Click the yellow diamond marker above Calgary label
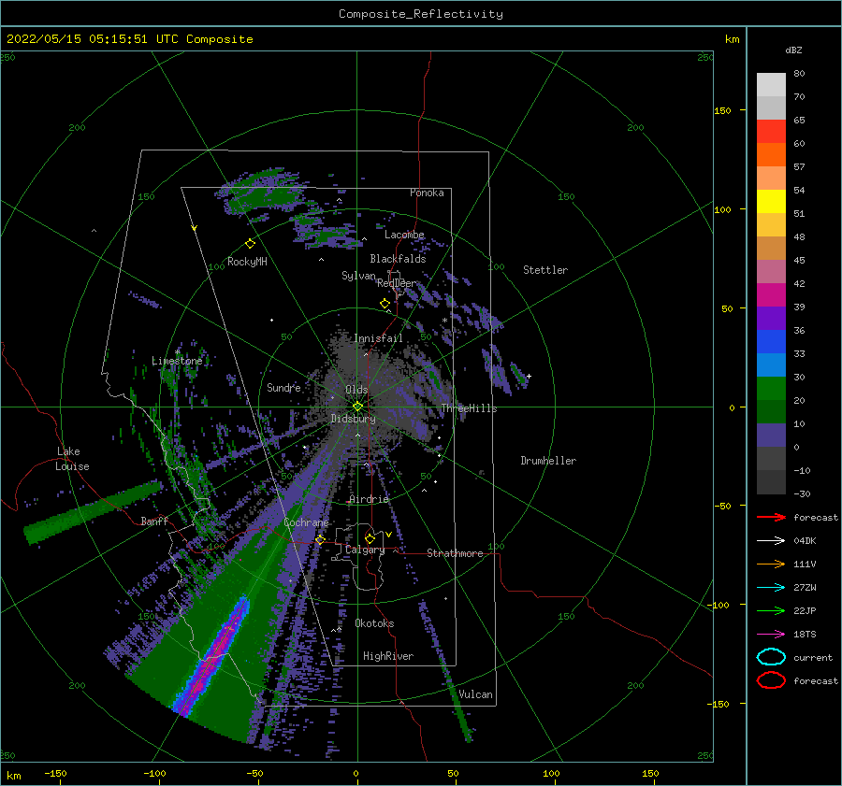 click(370, 538)
